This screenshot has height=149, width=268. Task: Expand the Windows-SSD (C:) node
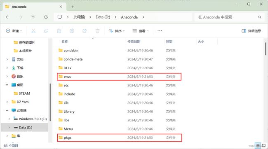pyautogui.click(x=9, y=119)
